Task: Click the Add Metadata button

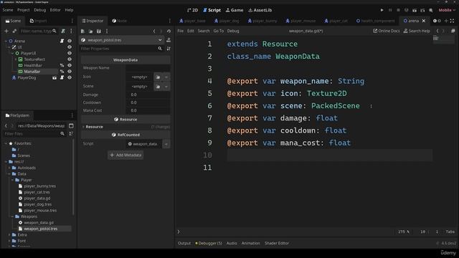Action: (126, 155)
